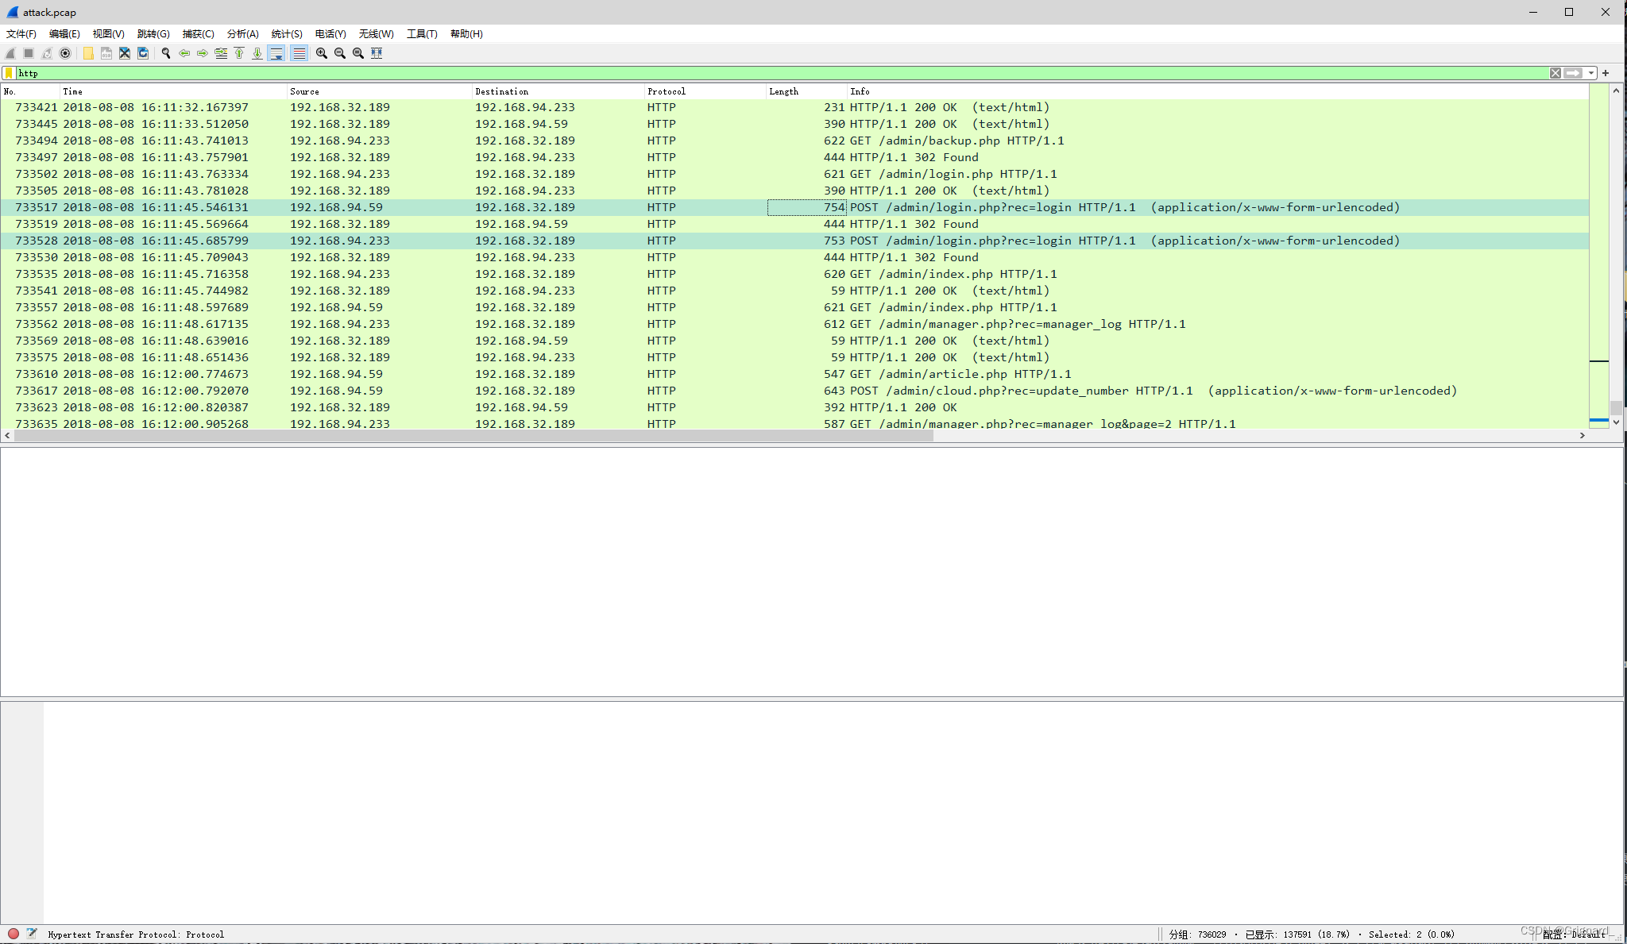
Task: Click the horizontal scrollbar thumb of packet list
Action: coord(473,435)
